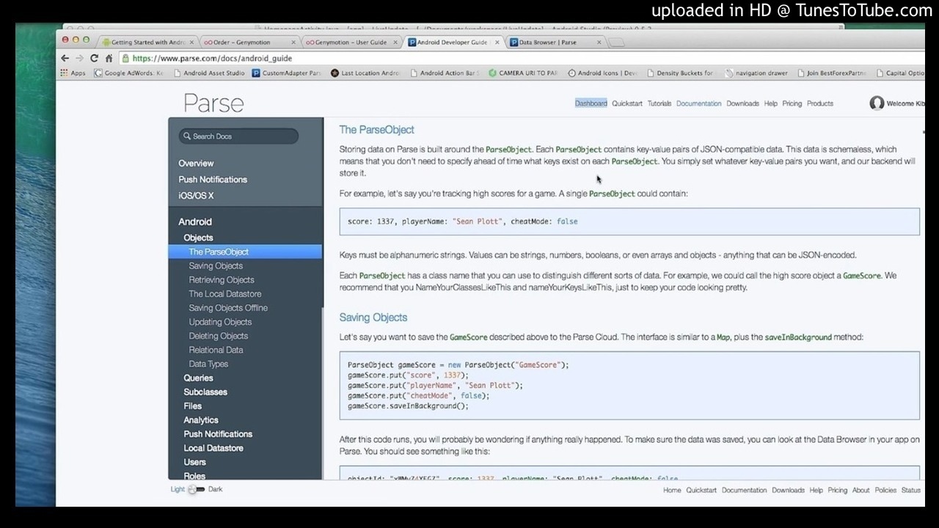Open Documentation in the header navigation
The height and width of the screenshot is (528, 939).
click(698, 103)
